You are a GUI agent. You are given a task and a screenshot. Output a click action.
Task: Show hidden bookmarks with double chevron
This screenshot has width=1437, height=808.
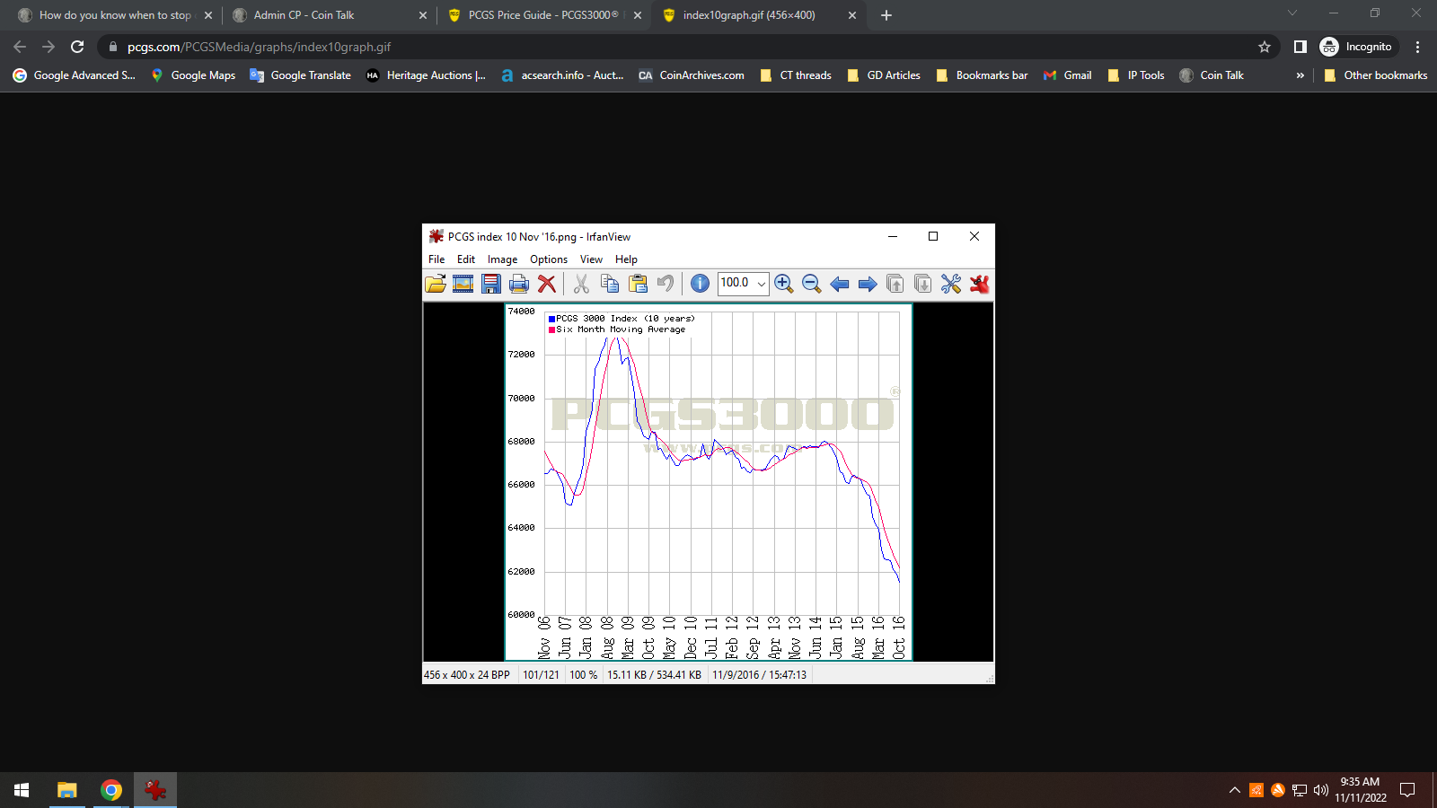tap(1300, 75)
